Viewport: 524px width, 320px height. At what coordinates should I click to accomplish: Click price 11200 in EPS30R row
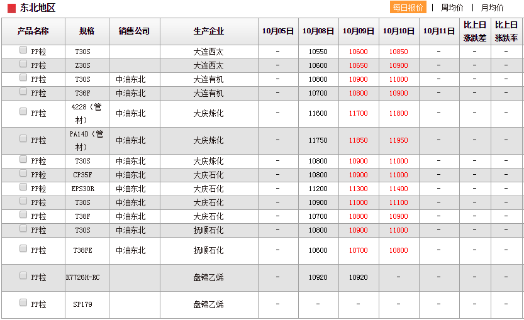coord(318,189)
